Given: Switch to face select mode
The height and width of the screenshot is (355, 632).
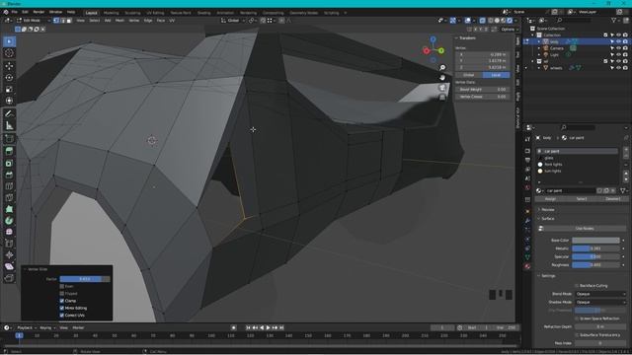Looking at the screenshot, I should (69, 20).
